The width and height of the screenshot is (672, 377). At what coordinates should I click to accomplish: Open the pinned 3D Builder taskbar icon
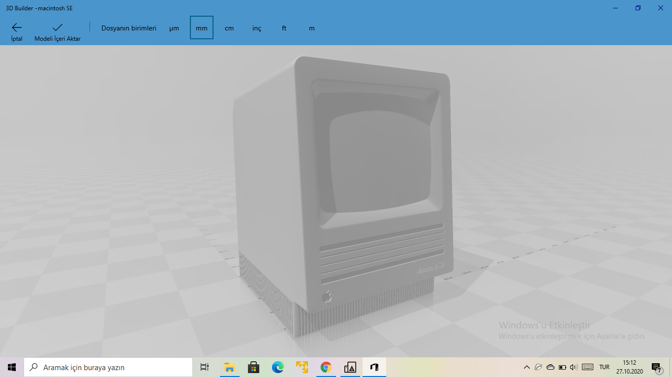pos(350,367)
